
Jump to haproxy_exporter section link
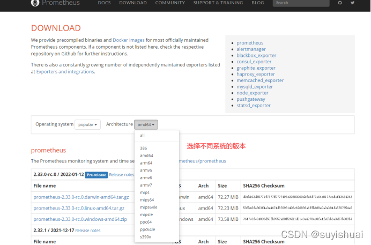[256, 75]
